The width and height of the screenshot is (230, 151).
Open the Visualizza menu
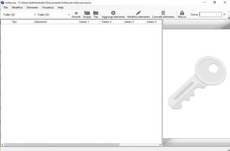click(48, 7)
